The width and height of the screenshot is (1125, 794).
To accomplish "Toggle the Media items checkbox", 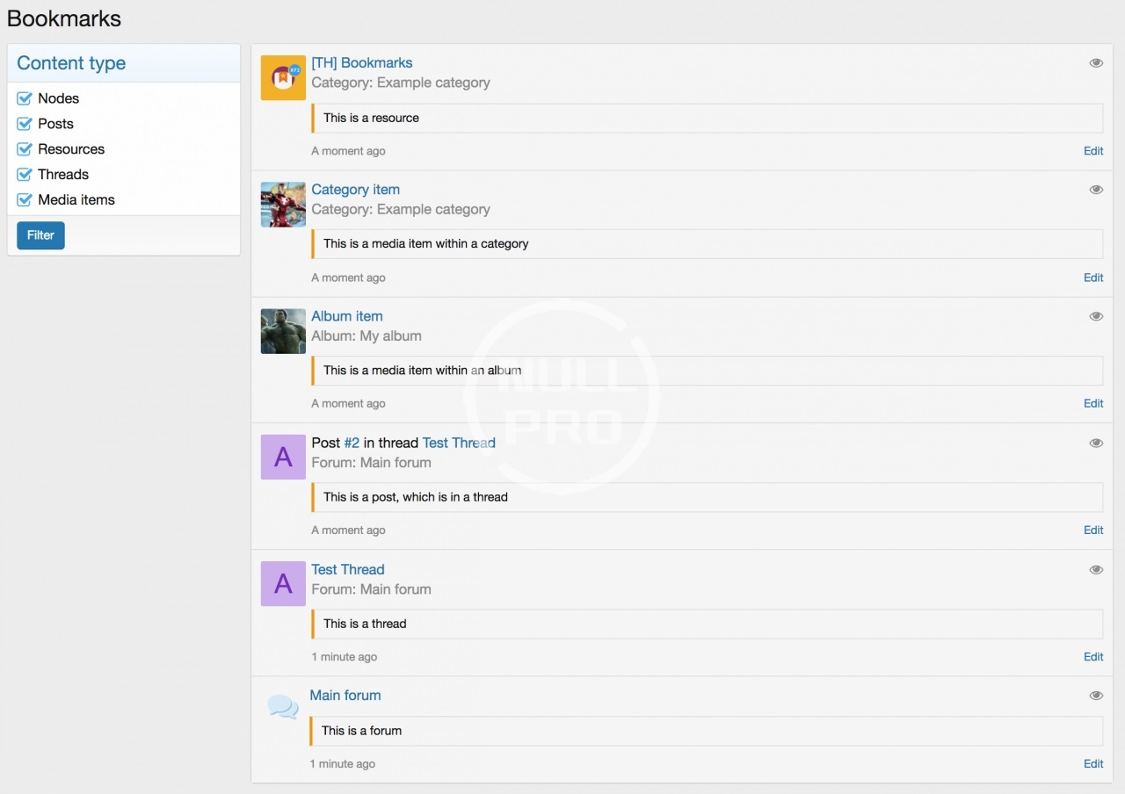I will click(25, 200).
